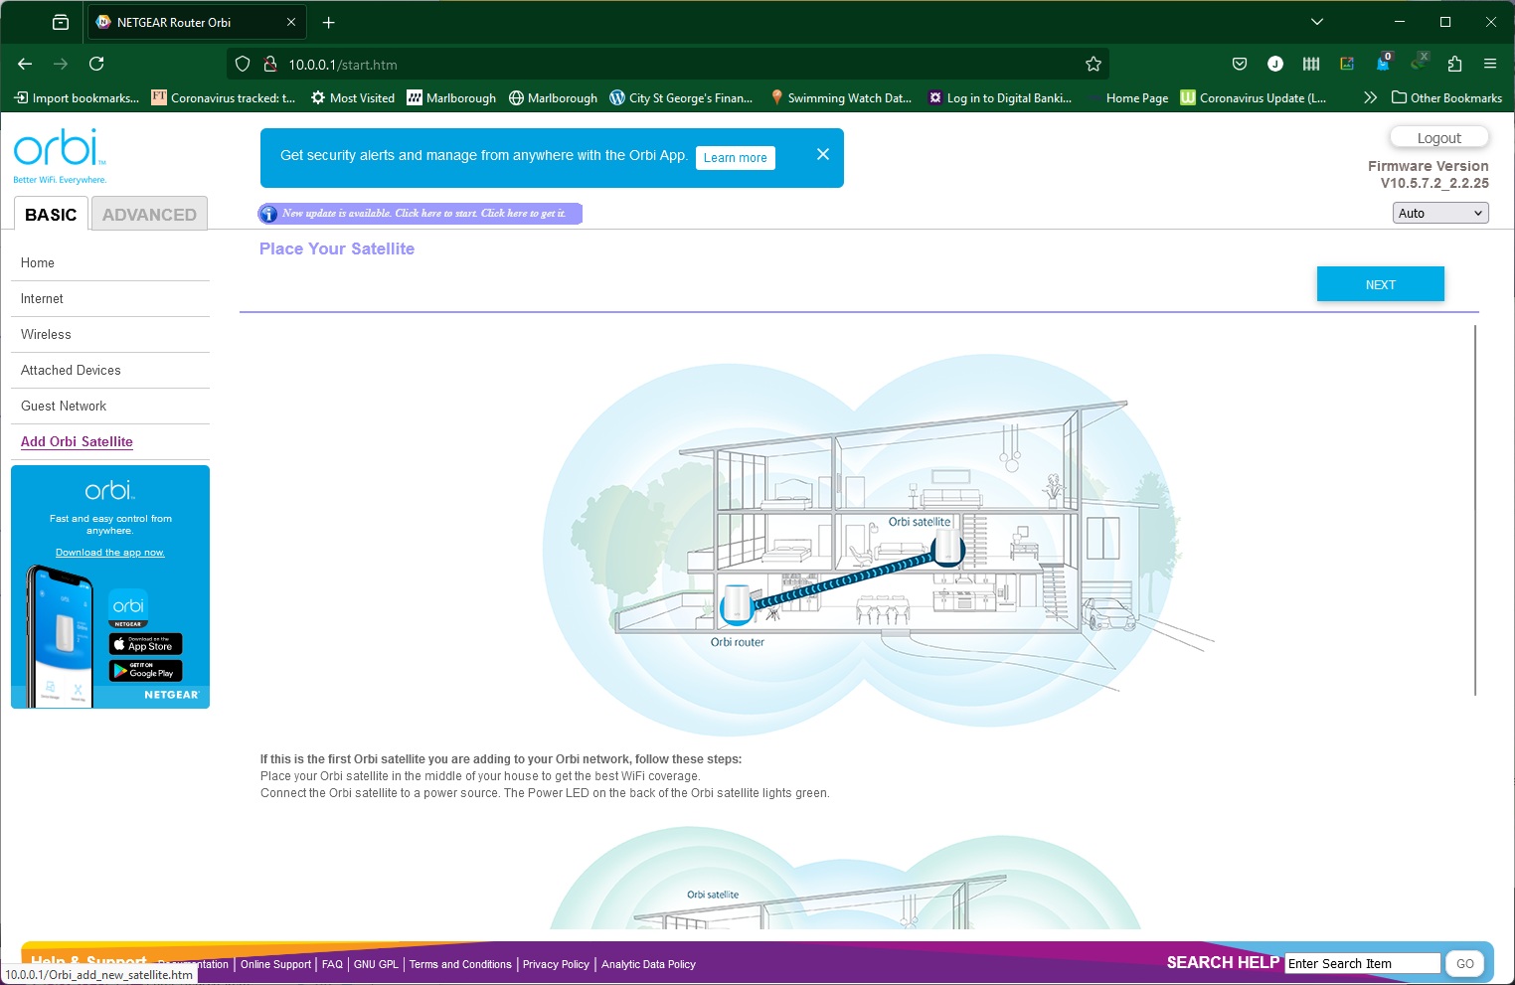Dismiss the Orbi App security alert banner

click(x=823, y=154)
